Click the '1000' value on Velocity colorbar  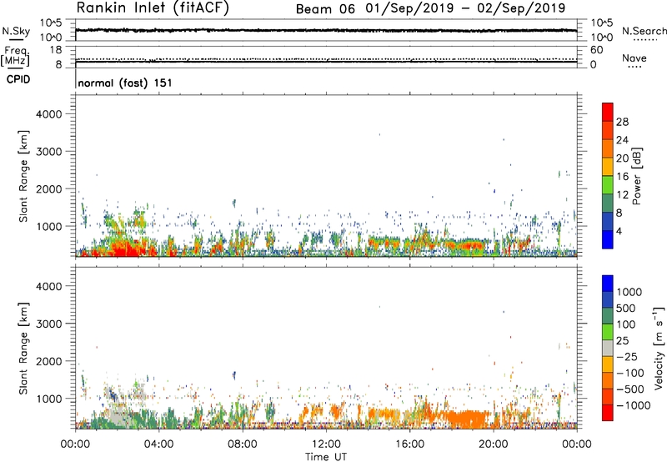(x=629, y=292)
